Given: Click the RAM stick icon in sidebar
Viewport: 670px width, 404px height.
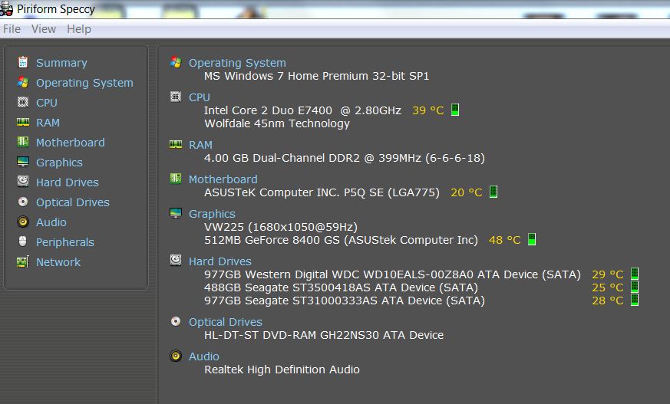Looking at the screenshot, I should 23,123.
